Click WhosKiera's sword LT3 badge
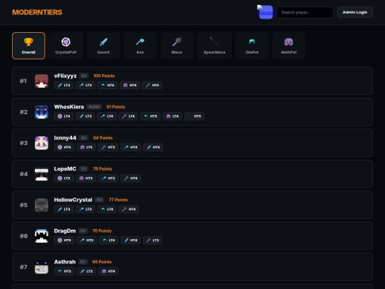This screenshot has height=289, width=385. (x=86, y=116)
